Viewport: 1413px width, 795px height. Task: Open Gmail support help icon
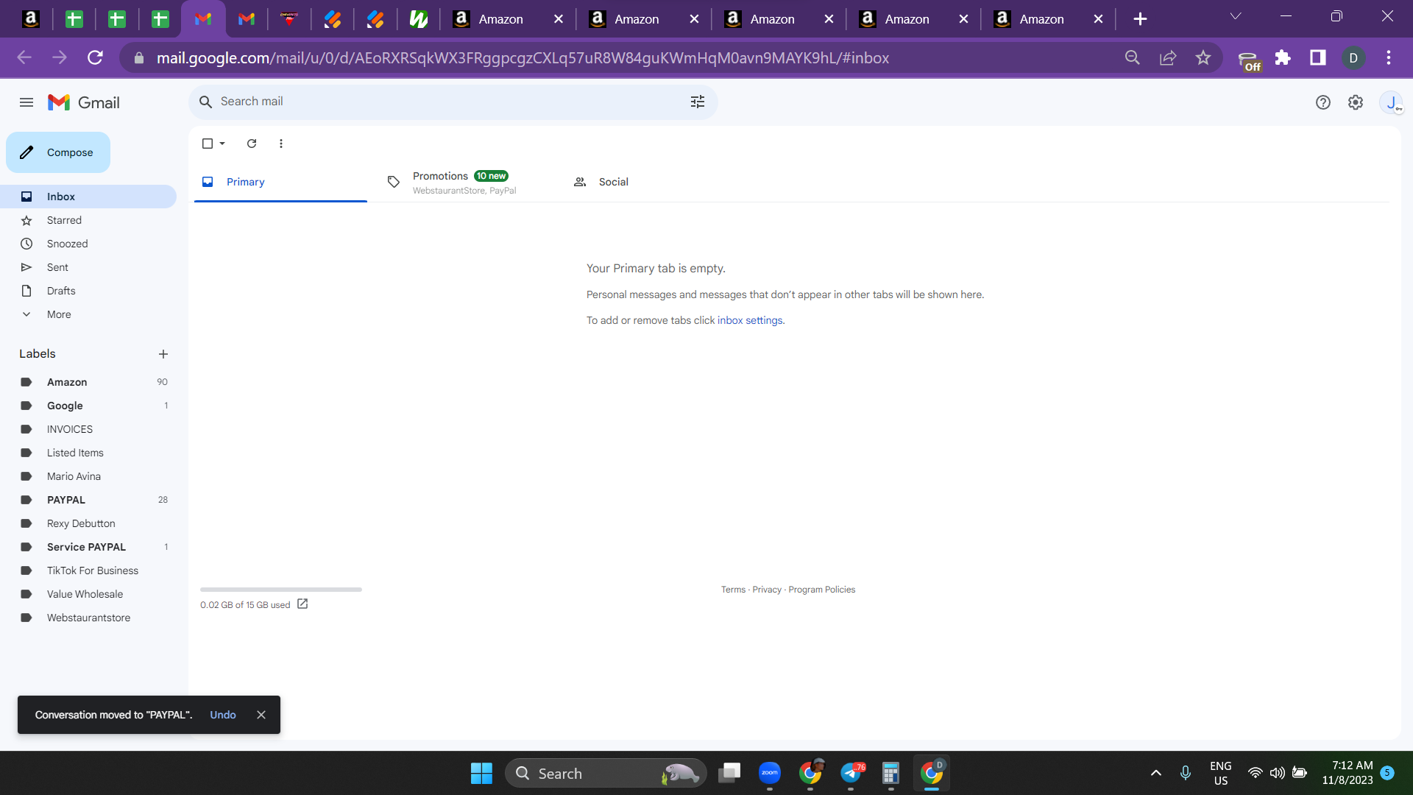[x=1322, y=102]
